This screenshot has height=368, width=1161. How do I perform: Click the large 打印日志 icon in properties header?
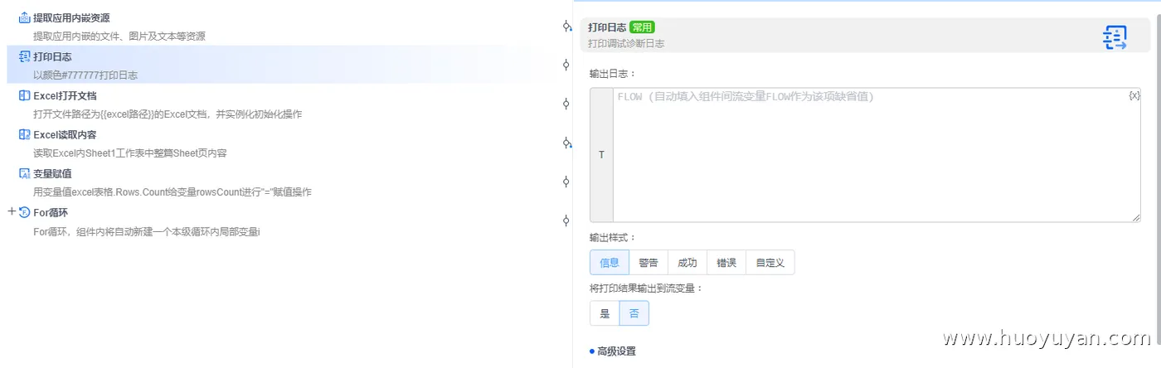tap(1115, 36)
